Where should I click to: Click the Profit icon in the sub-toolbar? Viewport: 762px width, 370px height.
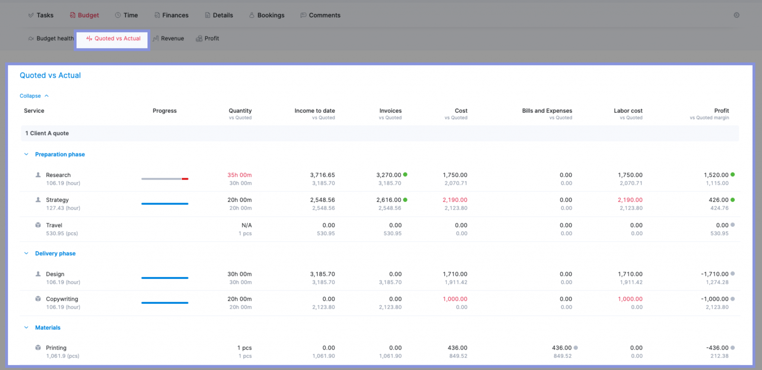tap(199, 38)
